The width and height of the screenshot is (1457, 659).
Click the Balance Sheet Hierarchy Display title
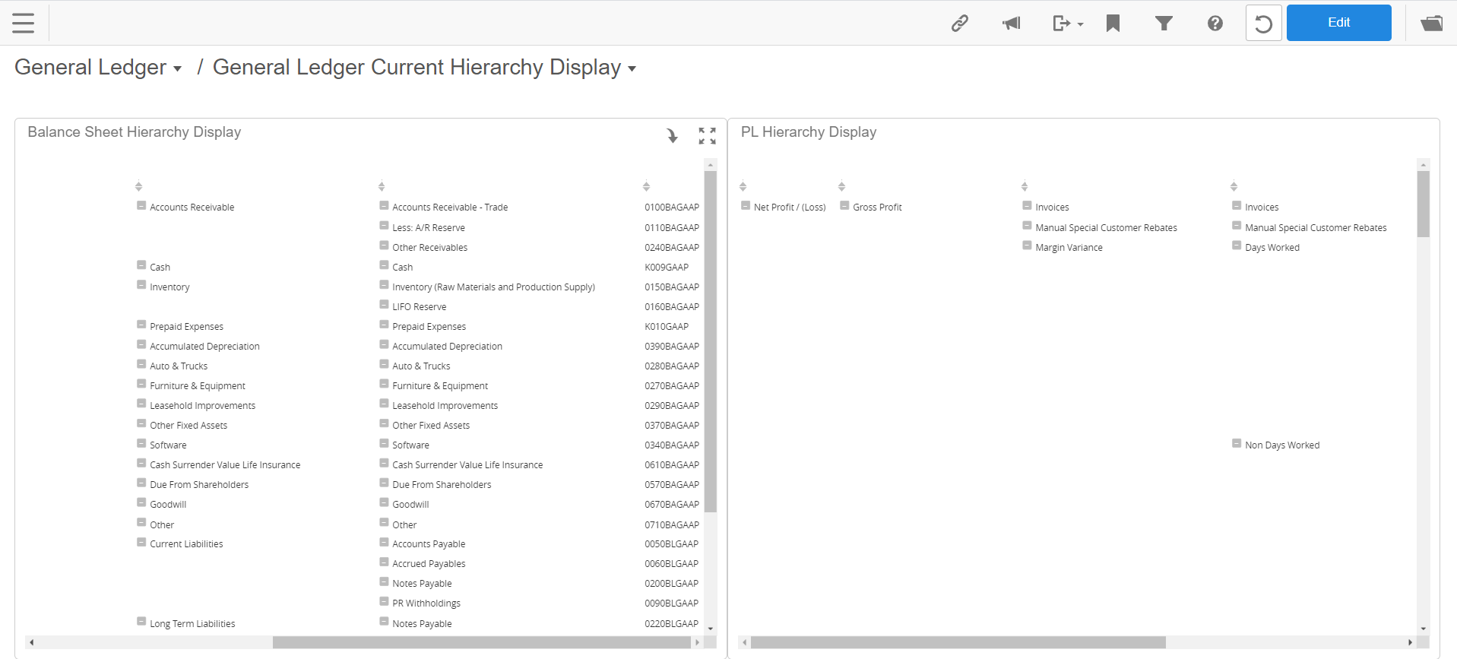135,132
